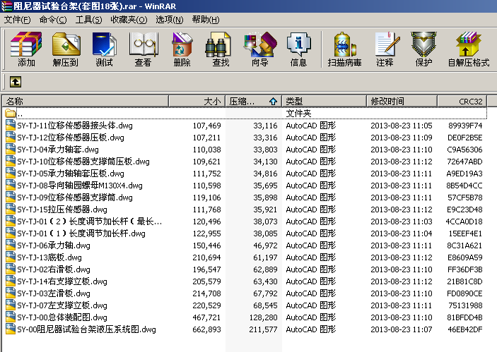Sort by Size (大小) column header
497x352 pixels.
pyautogui.click(x=197, y=101)
